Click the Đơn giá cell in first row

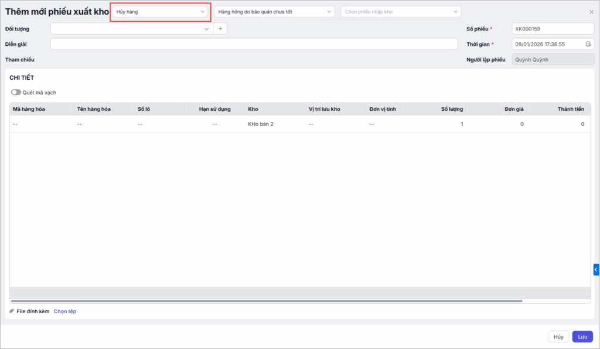pos(496,124)
